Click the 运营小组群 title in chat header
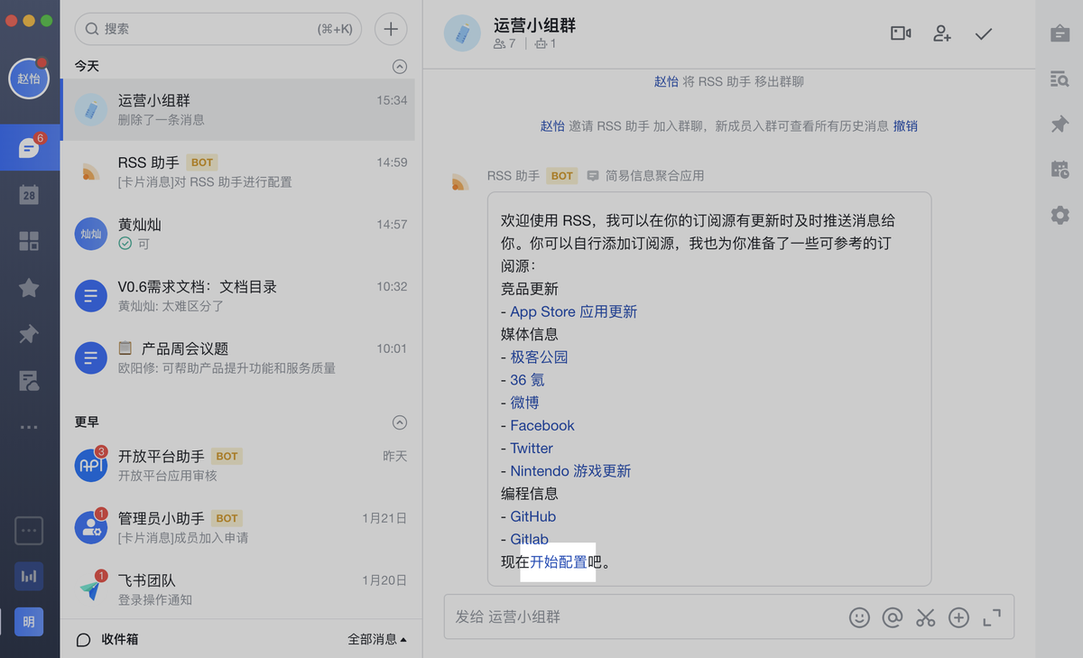 (x=534, y=25)
